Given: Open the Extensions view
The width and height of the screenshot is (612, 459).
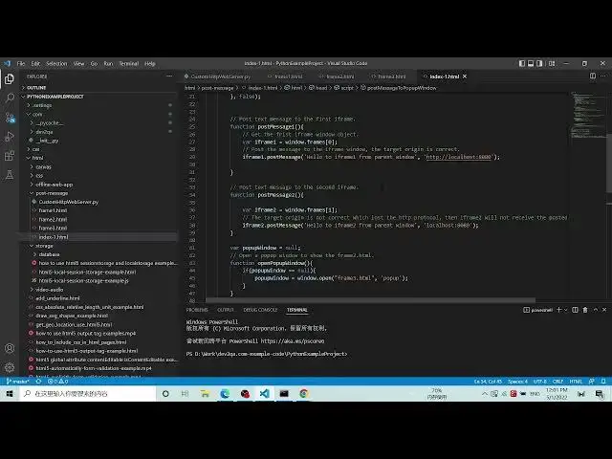Looking at the screenshot, I should click(9, 158).
